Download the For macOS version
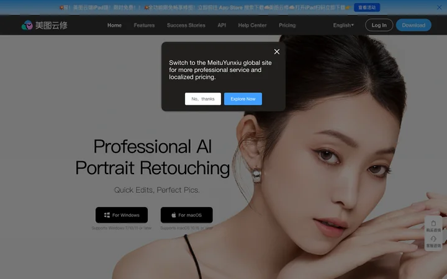The height and width of the screenshot is (279, 447). coord(186,215)
